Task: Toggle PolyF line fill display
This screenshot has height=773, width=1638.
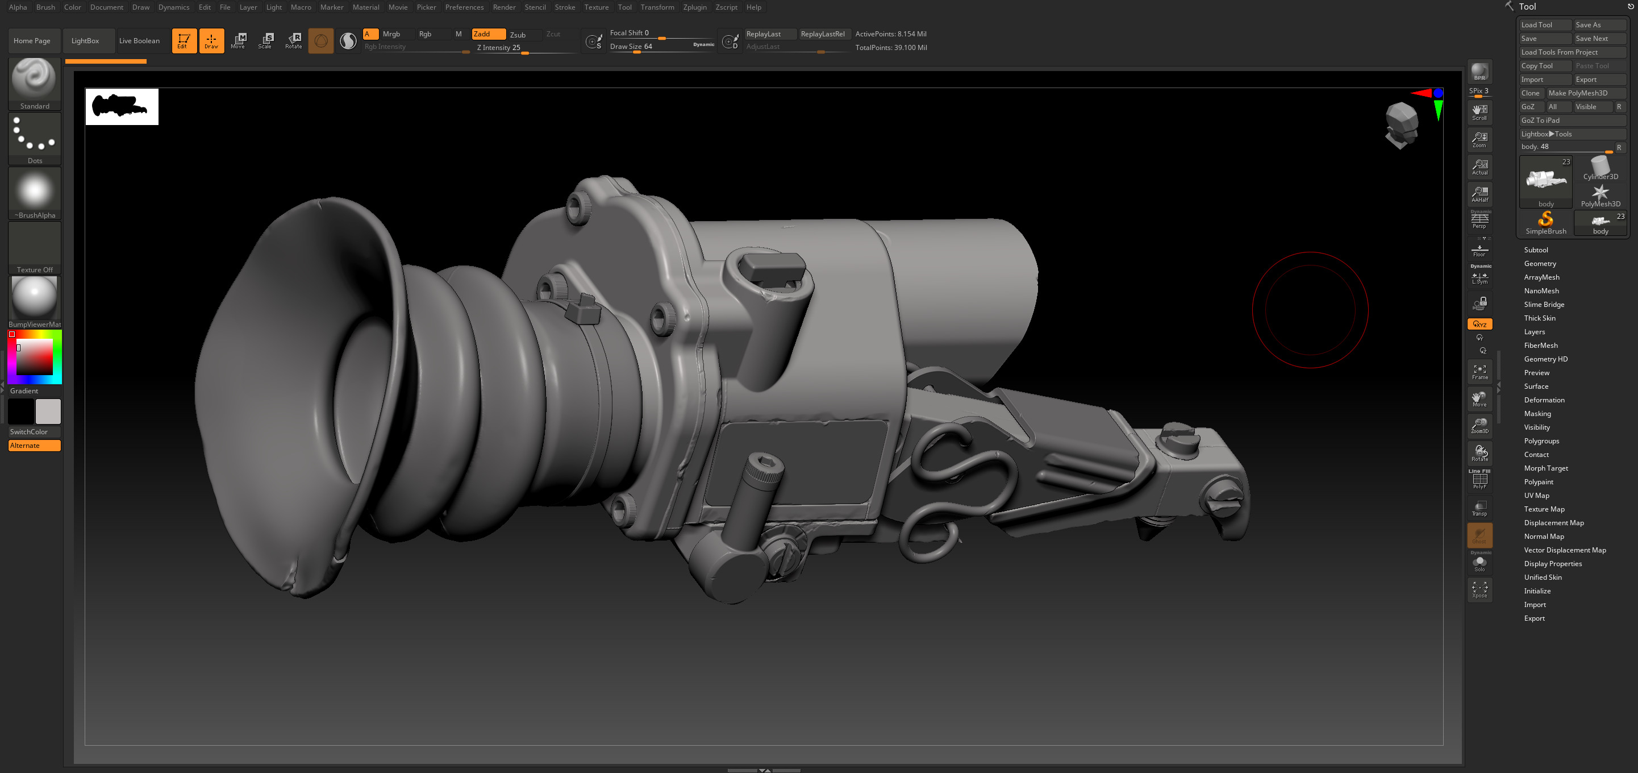Action: pos(1479,480)
